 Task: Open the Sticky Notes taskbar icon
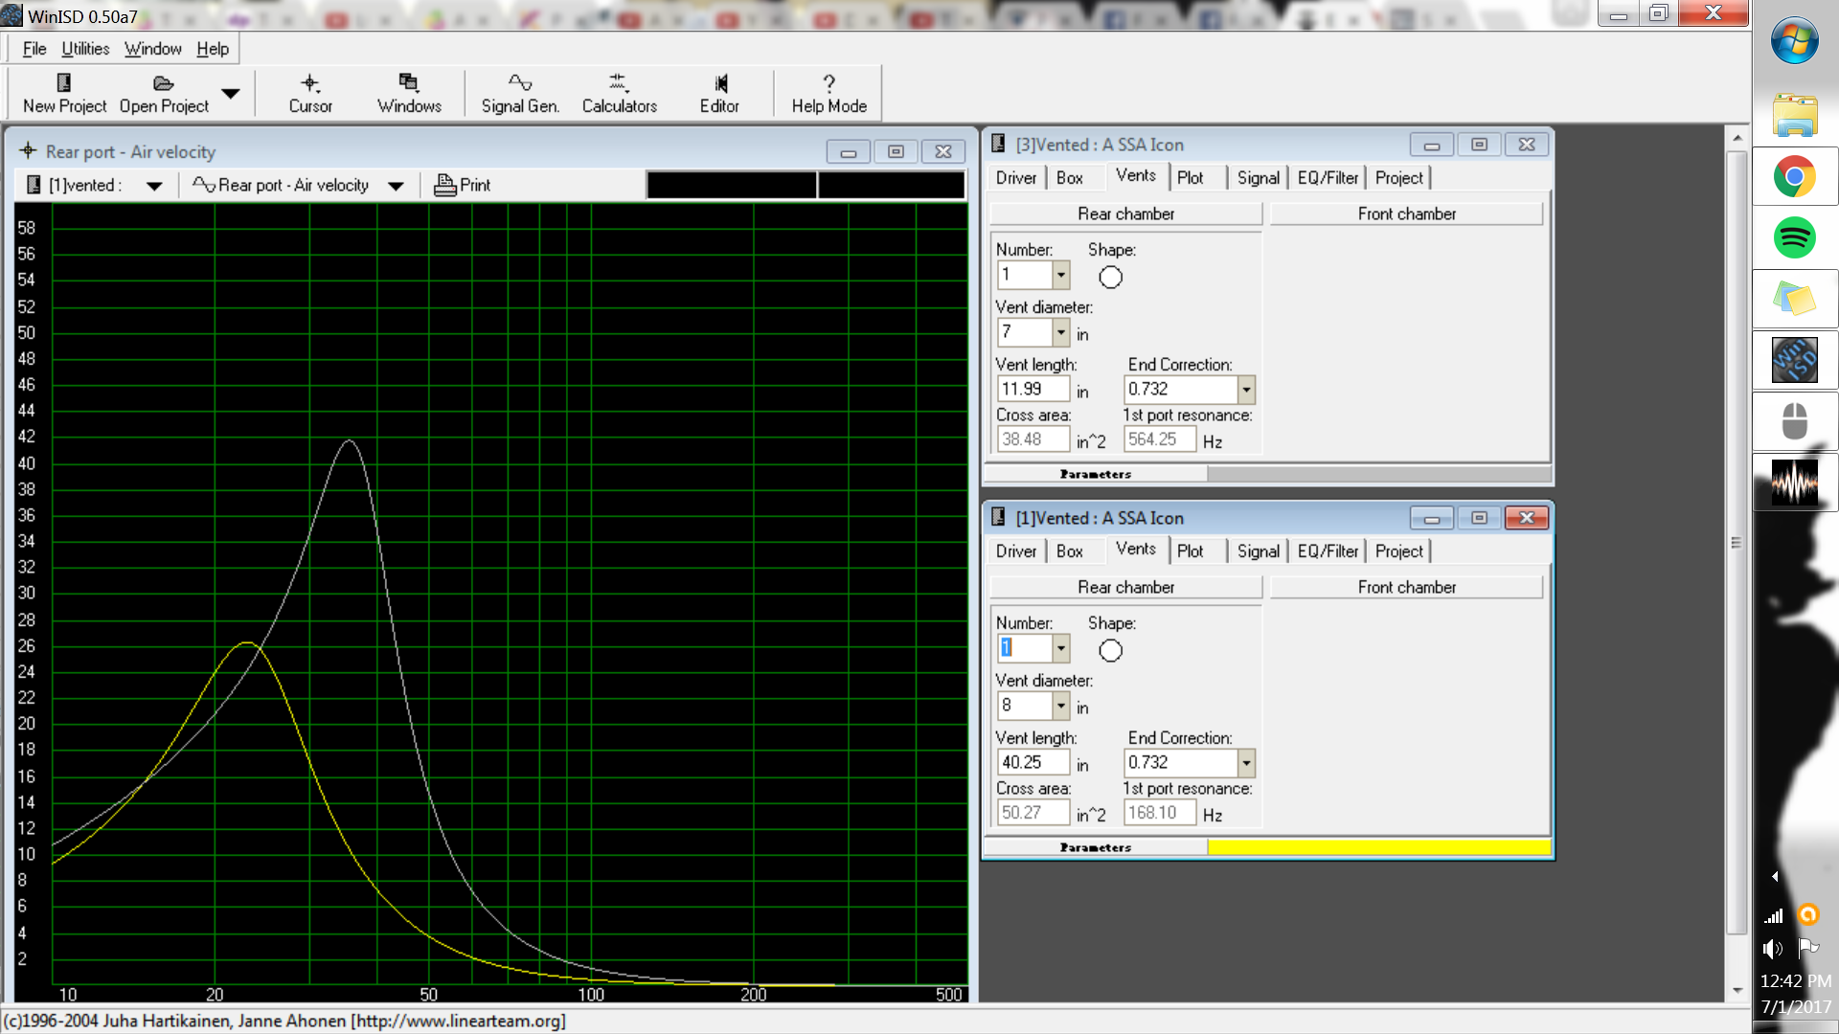tap(1794, 299)
